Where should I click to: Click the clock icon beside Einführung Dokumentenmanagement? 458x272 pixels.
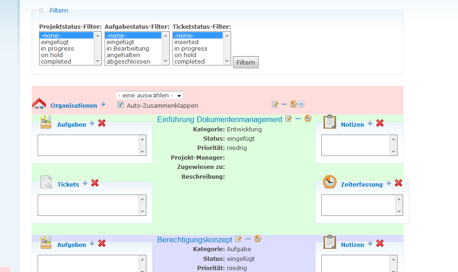click(308, 118)
